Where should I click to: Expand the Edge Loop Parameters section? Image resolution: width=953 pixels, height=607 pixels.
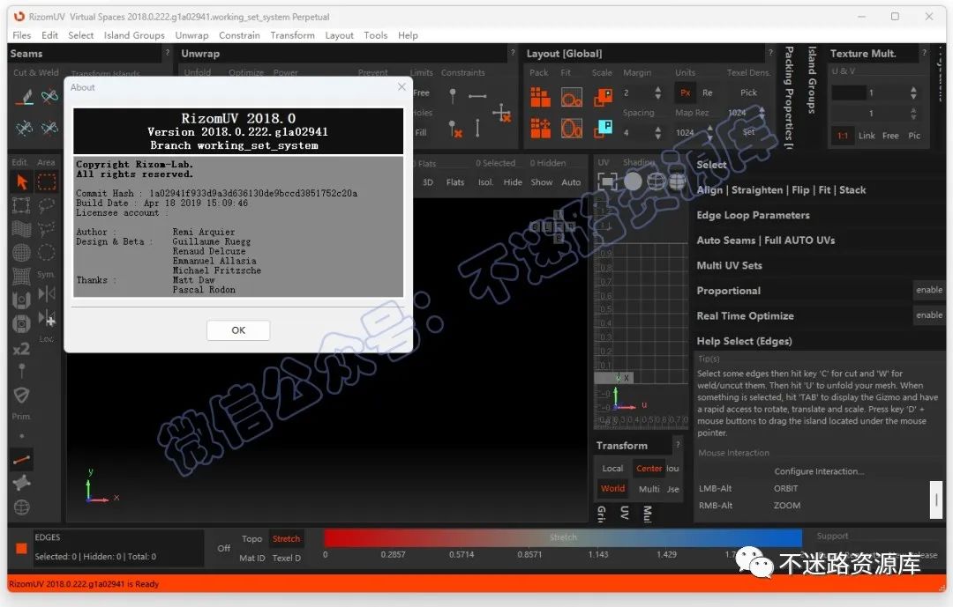753,215
